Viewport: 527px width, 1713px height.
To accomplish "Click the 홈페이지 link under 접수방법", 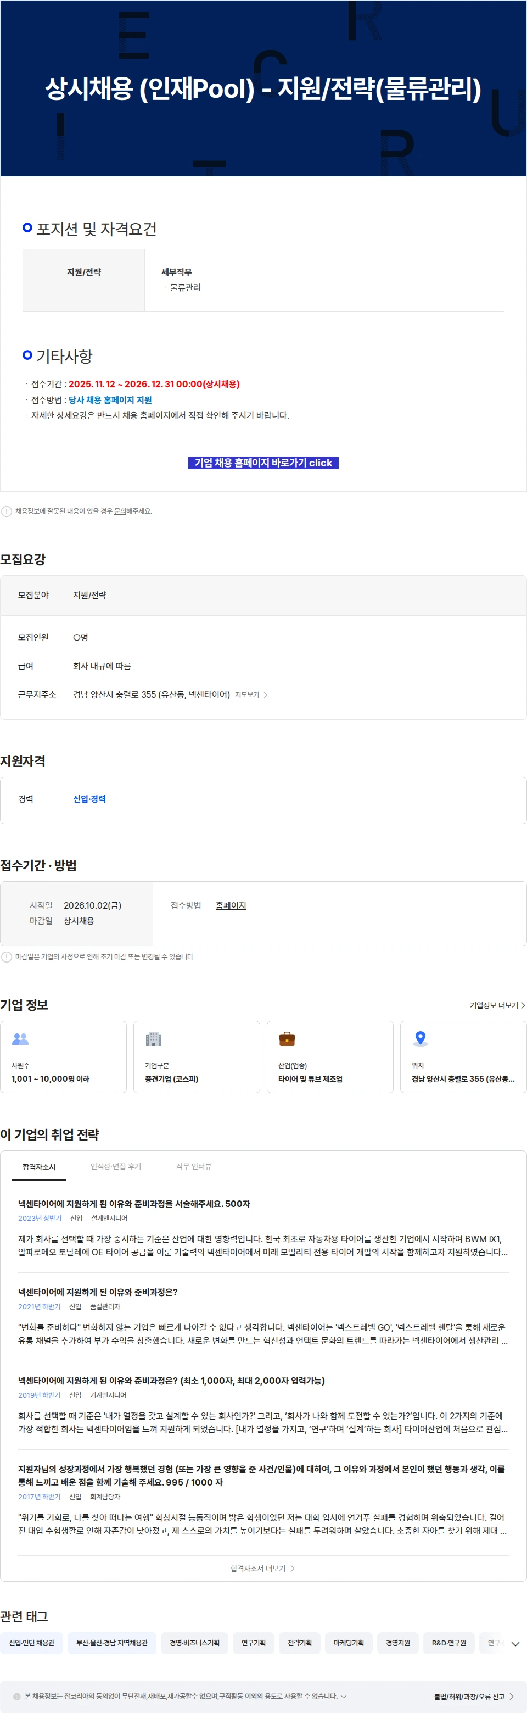I will pos(231,906).
